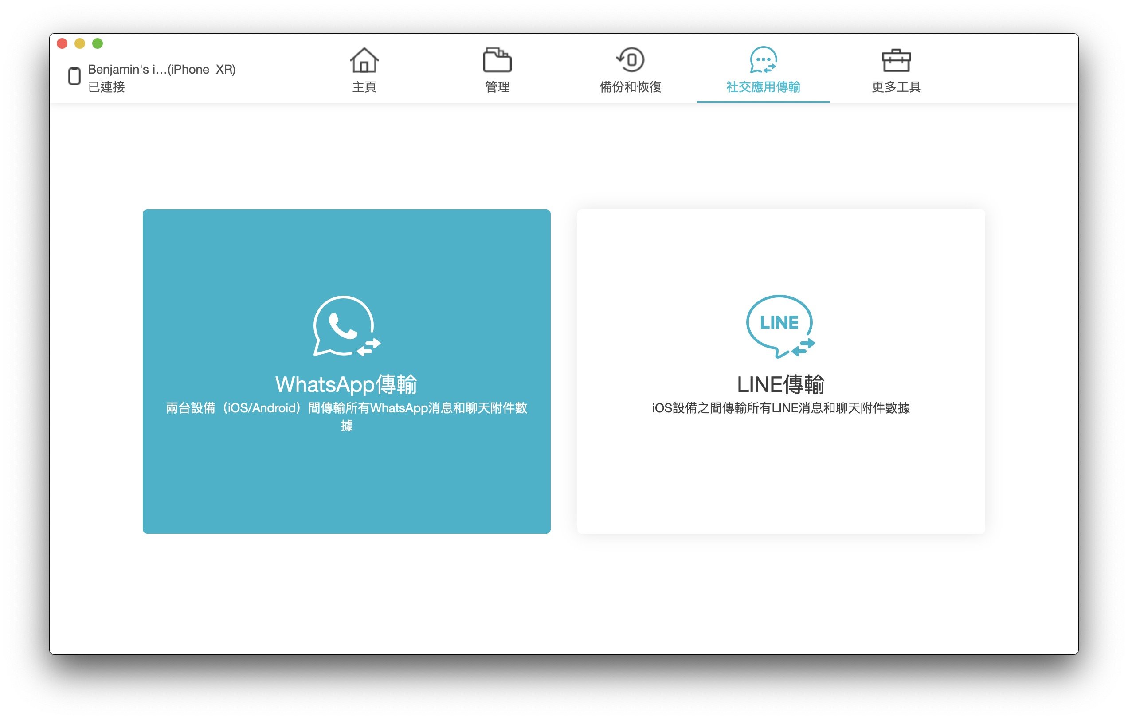This screenshot has height=720, width=1128.
Task: Click the Benjamin's iPhone XR device name
Action: point(161,69)
